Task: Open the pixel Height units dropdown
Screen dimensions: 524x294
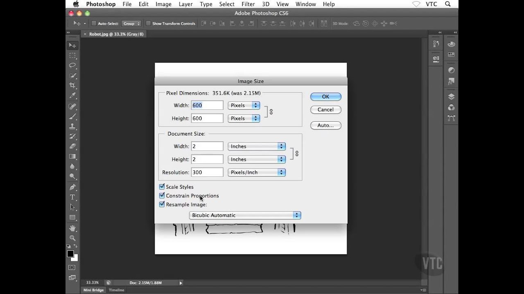Action: 244,118
